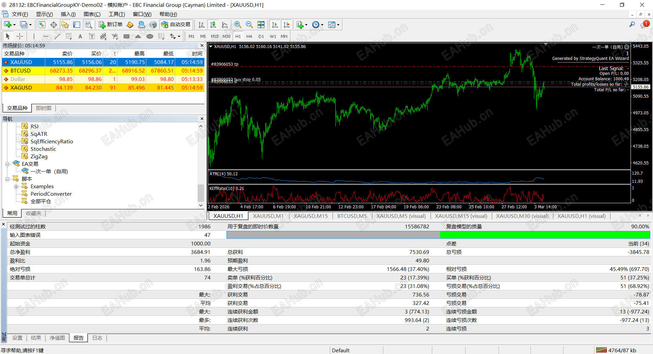Switch chart to candlestick display
This screenshot has width=653, height=354.
213,25
